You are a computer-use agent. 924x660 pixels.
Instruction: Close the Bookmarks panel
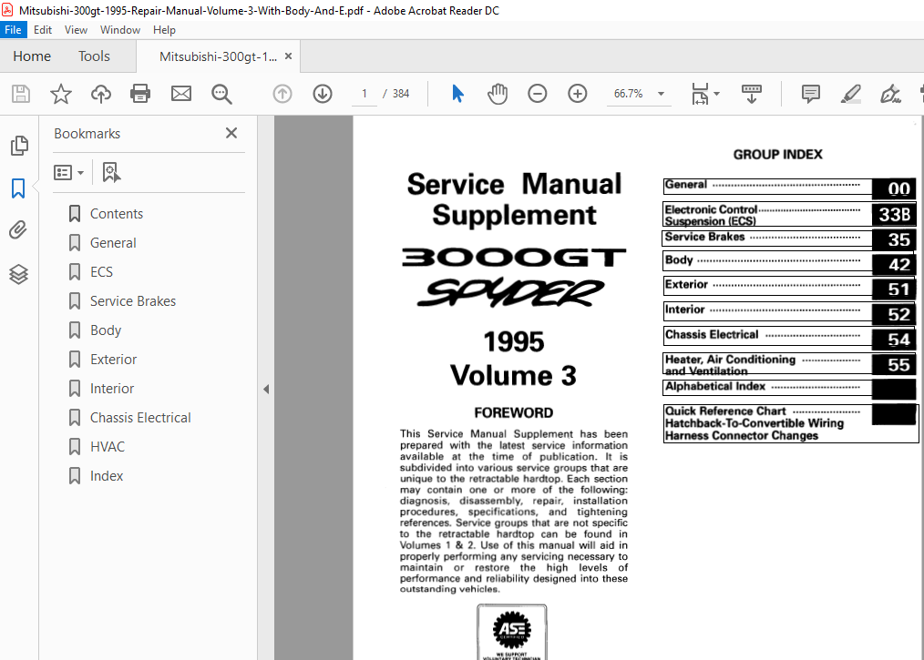[231, 133]
